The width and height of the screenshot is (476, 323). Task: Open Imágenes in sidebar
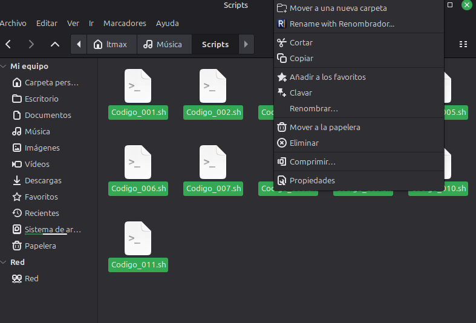[x=48, y=148]
